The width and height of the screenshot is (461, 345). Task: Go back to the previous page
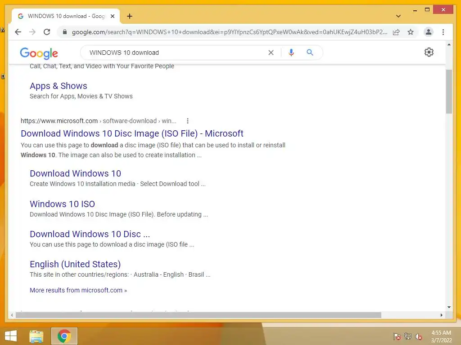[x=18, y=32]
